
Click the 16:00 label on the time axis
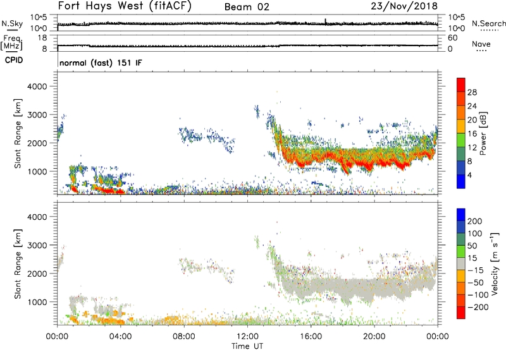point(311,337)
